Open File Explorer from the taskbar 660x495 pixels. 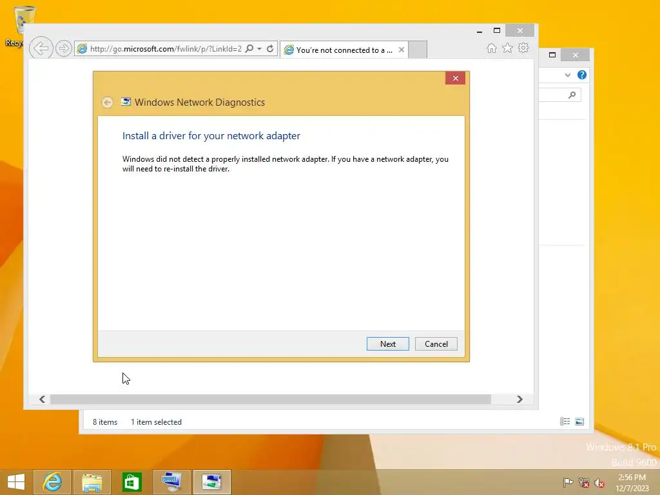92,482
